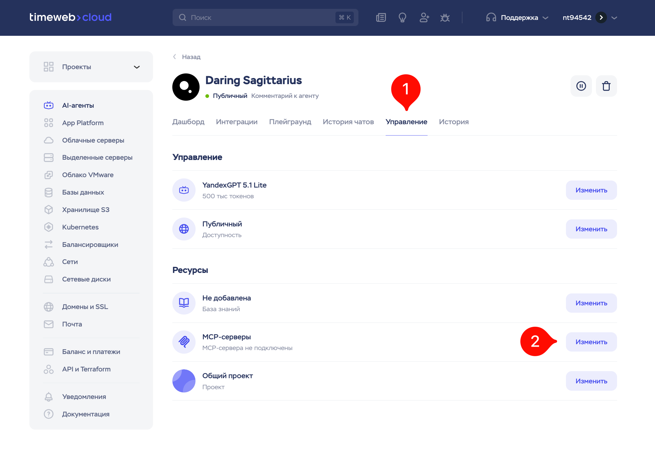Change Публичный availability setting
The height and width of the screenshot is (451, 655).
[x=591, y=229]
